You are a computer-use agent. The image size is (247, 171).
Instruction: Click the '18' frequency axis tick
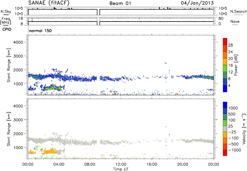click(x=21, y=19)
